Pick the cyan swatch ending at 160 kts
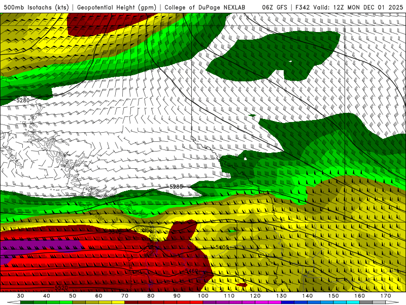 point(353,302)
